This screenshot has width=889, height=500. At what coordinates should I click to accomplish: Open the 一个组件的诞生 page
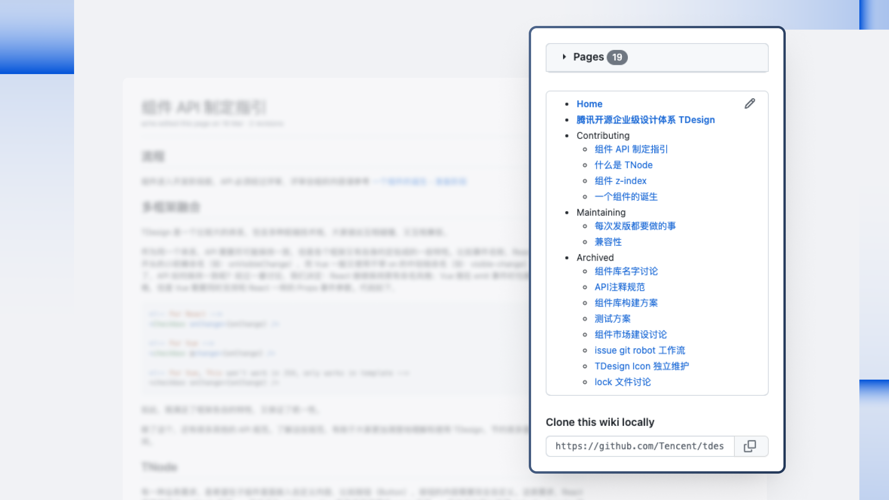click(626, 197)
